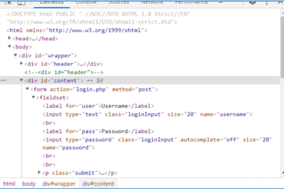Collapse the form login.php node
The image size is (284, 189).
coord(27,89)
